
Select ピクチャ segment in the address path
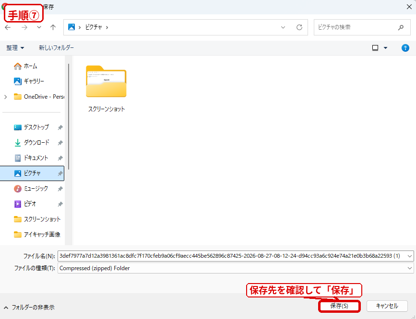click(94, 27)
